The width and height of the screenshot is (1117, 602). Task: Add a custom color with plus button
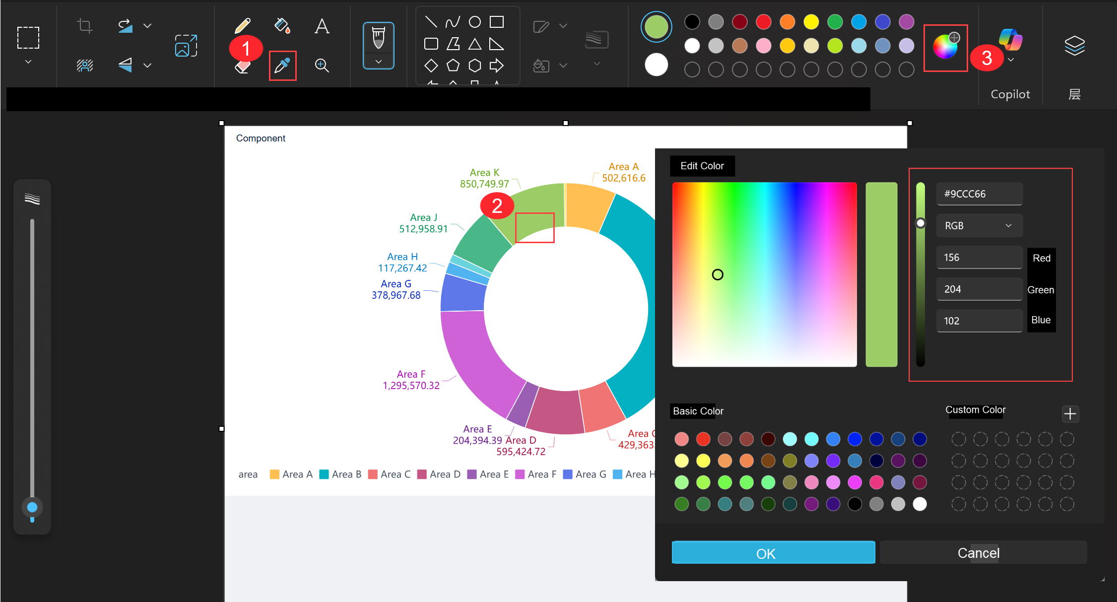click(x=1070, y=414)
